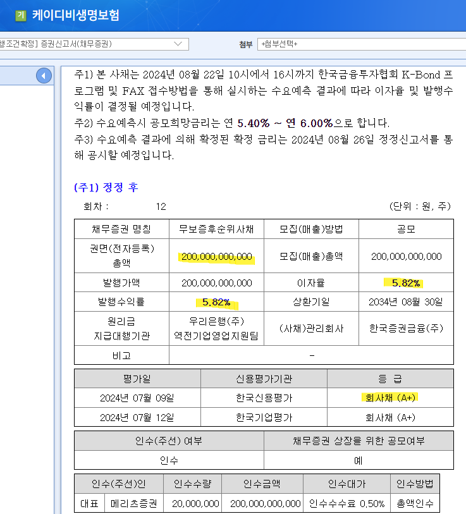Click the 비고 row label
This screenshot has width=466, height=514.
pos(121,355)
